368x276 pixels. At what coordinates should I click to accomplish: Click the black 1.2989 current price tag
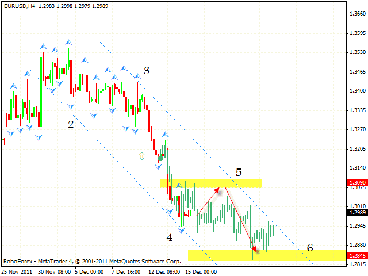tap(357, 213)
